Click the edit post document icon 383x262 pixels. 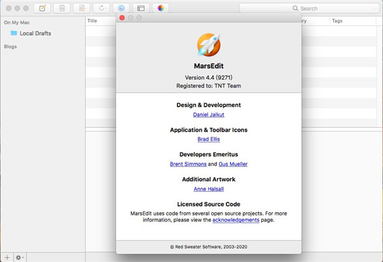(x=82, y=8)
